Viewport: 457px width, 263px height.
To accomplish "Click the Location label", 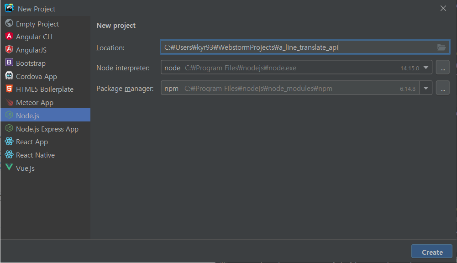I will (x=110, y=48).
